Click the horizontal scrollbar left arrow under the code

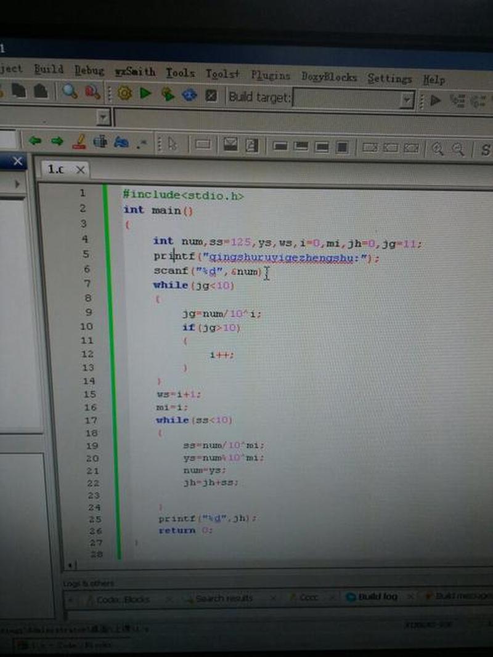click(71, 566)
